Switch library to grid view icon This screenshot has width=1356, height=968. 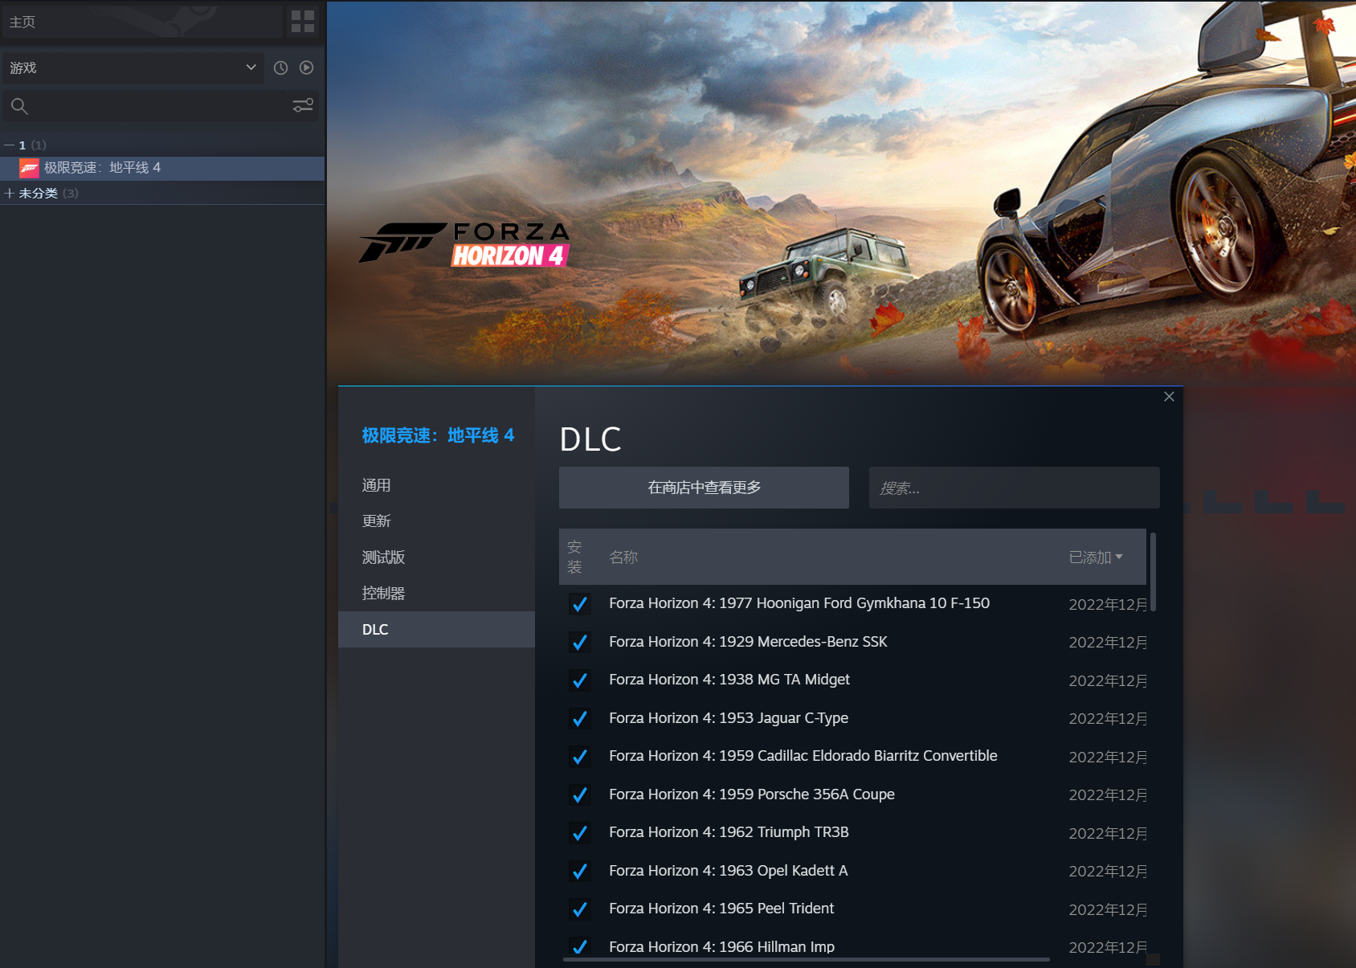point(303,22)
